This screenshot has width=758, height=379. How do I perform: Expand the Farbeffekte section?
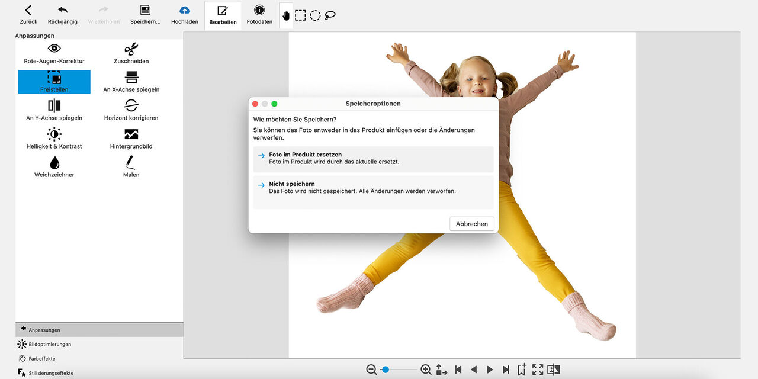(99, 358)
